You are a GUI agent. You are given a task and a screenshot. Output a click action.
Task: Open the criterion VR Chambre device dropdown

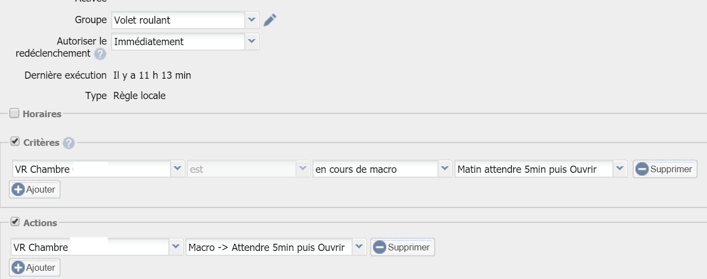click(178, 169)
